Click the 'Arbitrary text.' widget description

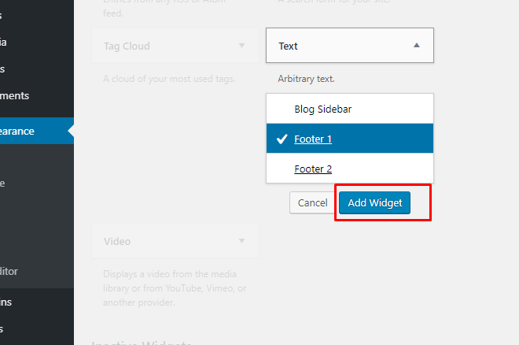306,79
